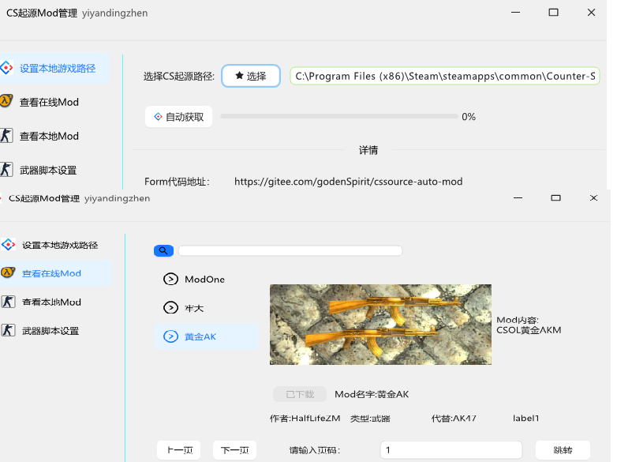Click the auto-detect progress bar at 0%
The image size is (617, 462).
(338, 117)
